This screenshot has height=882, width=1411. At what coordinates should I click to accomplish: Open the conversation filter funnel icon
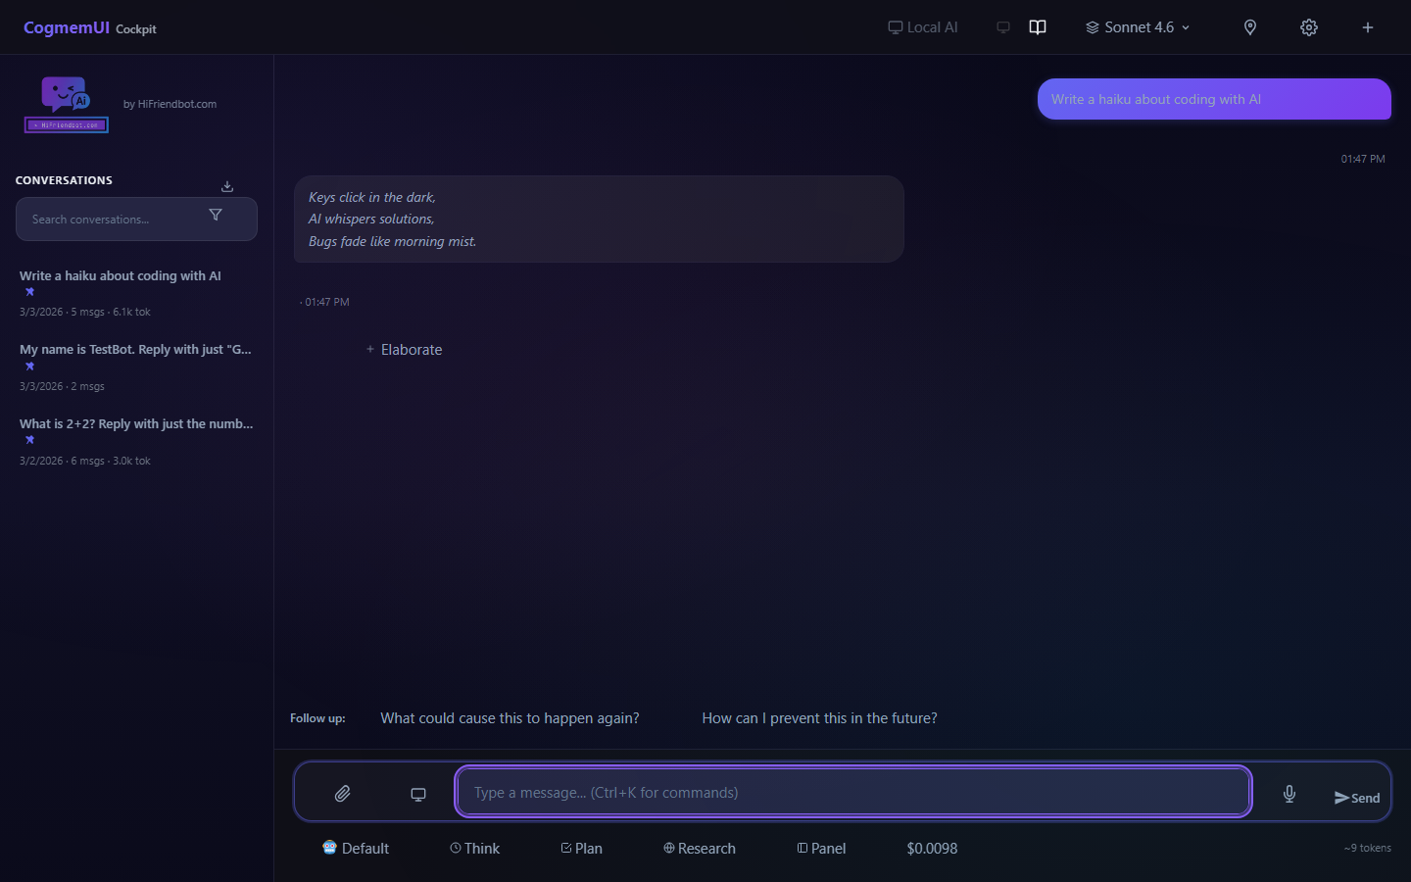216,215
